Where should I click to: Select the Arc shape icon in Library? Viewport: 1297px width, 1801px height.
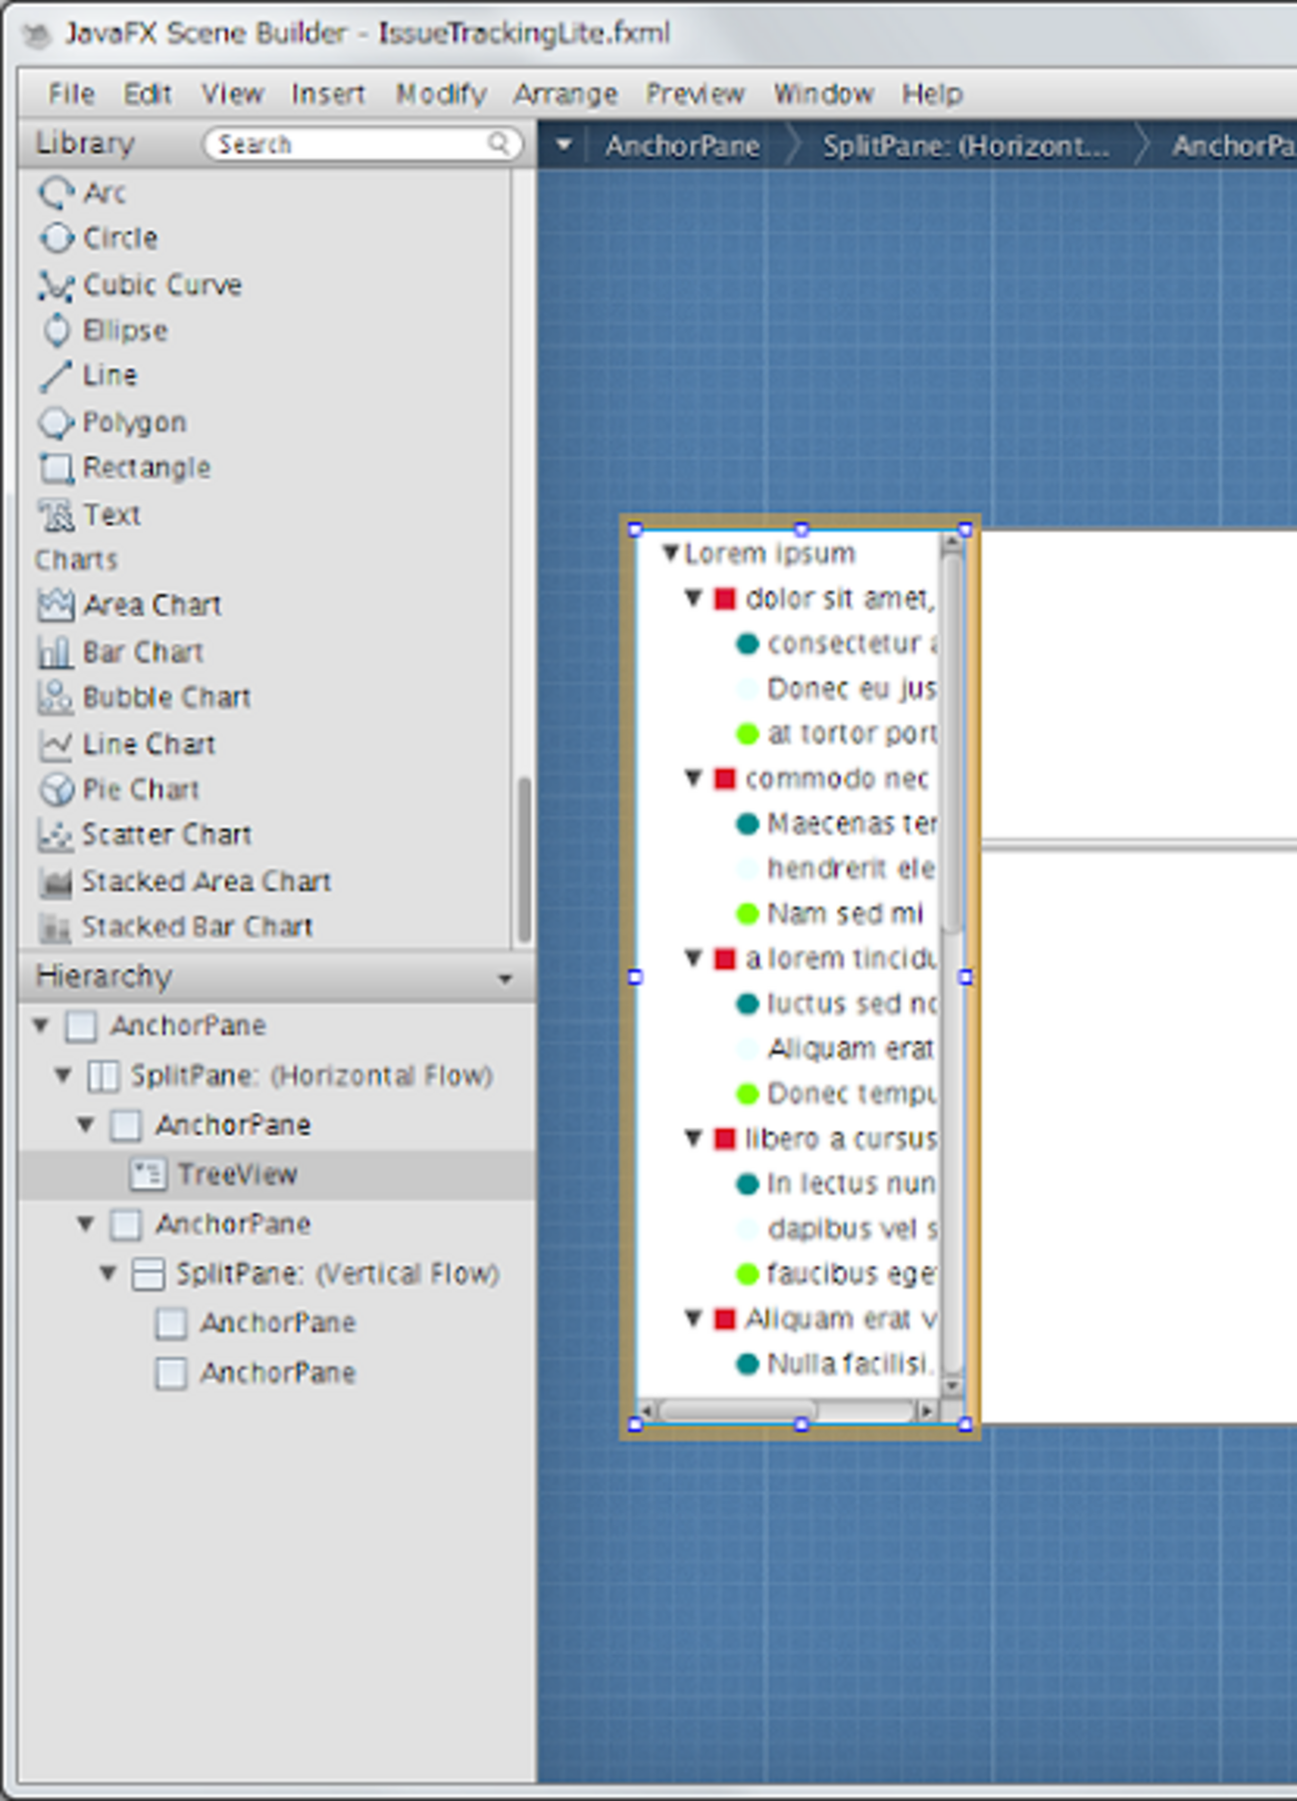56,192
